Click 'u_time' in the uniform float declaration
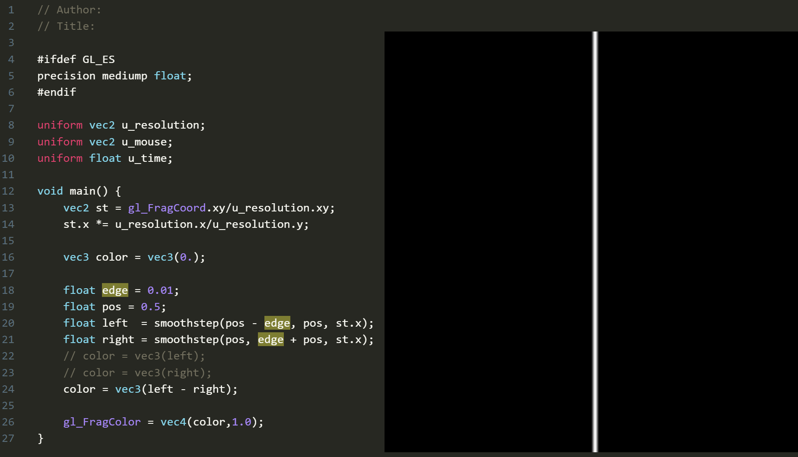 click(x=147, y=158)
